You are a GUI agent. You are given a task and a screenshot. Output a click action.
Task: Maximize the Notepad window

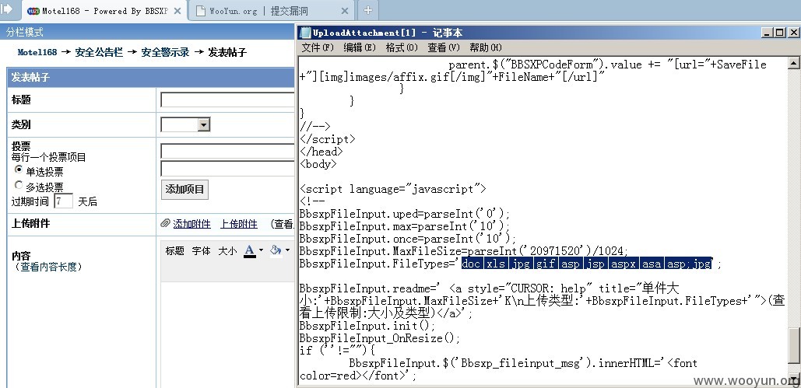tap(779, 33)
